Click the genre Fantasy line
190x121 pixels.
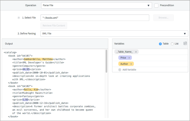coord(28,96)
